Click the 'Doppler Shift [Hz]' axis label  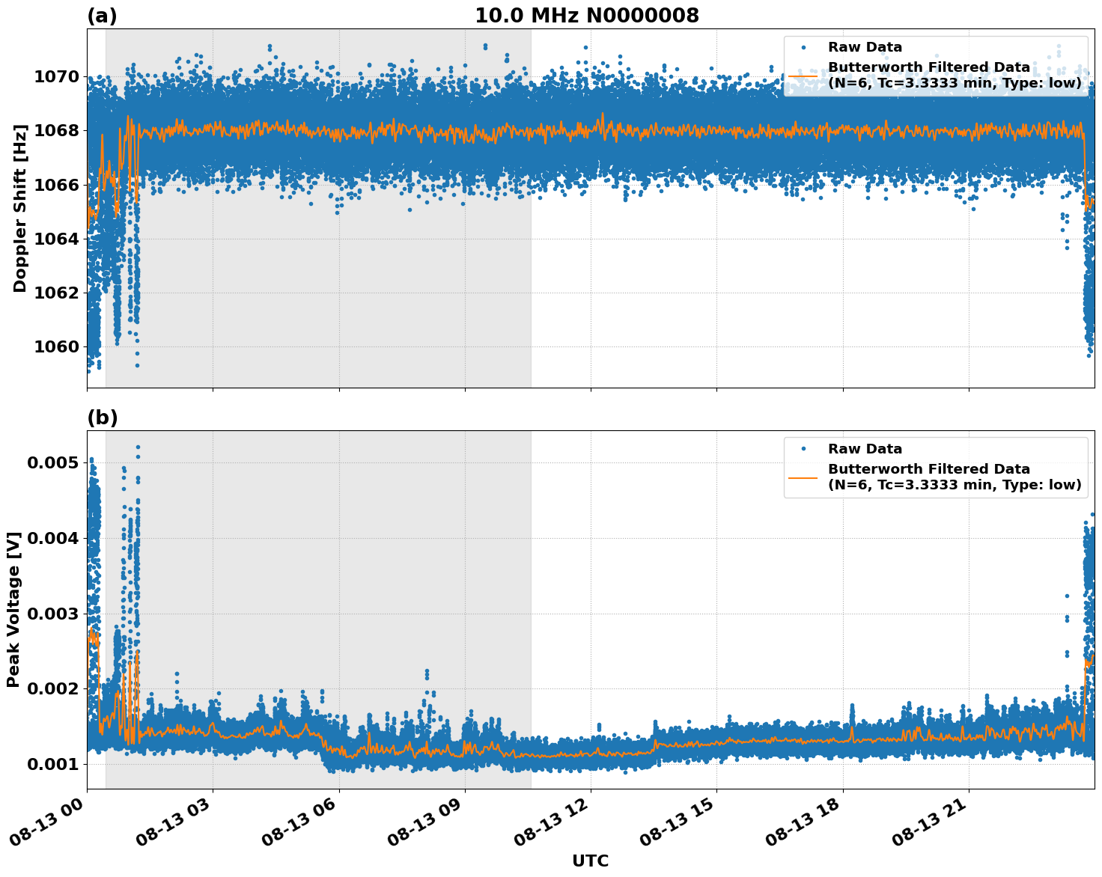click(20, 208)
